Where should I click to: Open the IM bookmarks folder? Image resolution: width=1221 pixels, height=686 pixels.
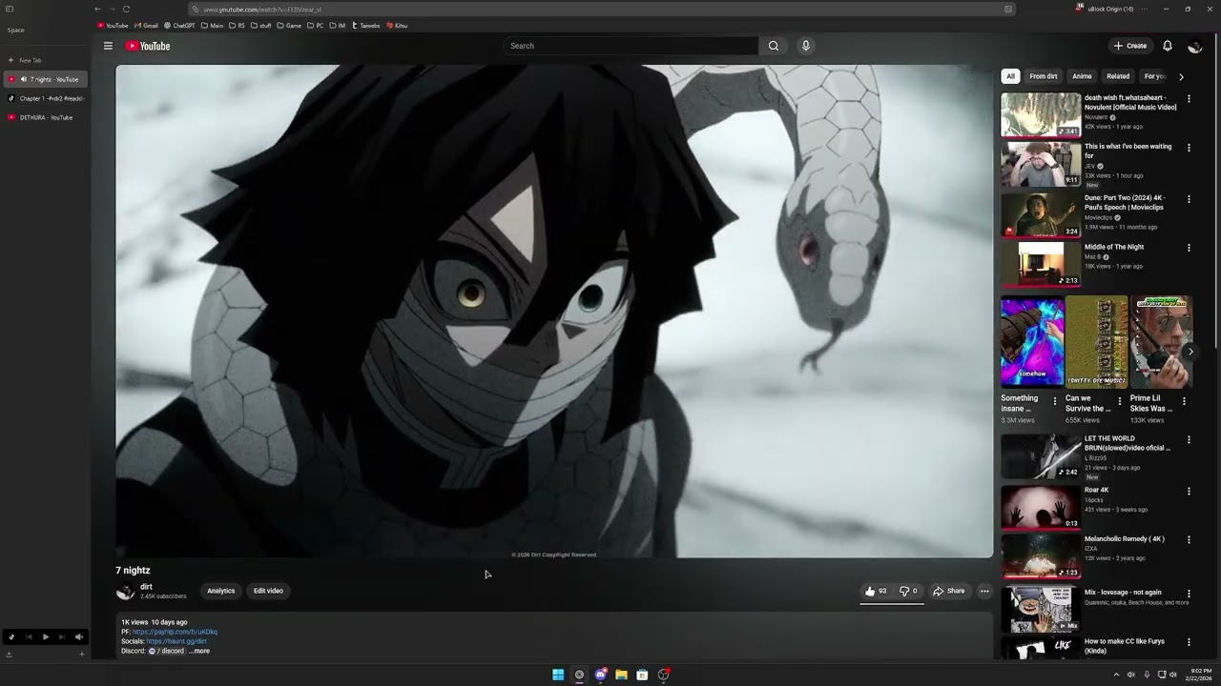[x=338, y=26]
